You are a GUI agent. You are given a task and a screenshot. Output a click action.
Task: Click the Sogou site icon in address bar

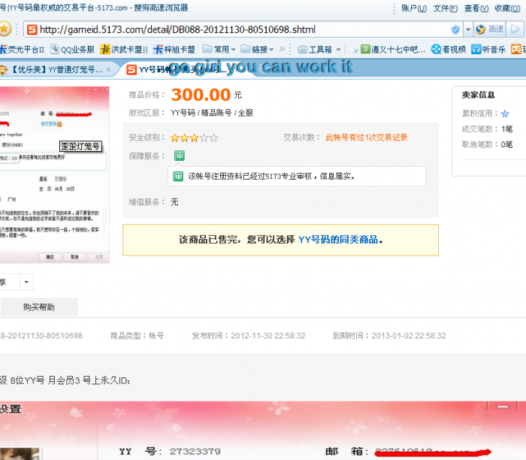coord(32,29)
